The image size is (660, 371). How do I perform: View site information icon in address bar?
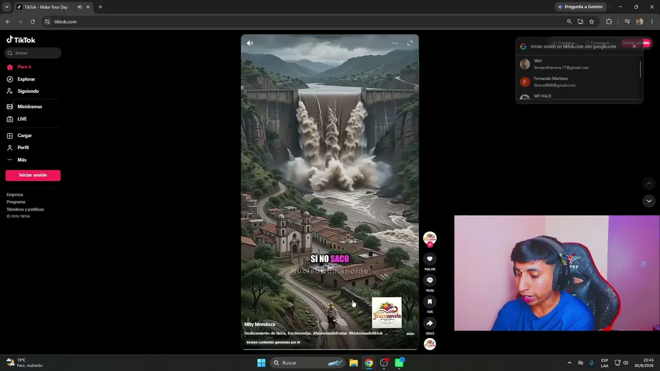point(47,22)
